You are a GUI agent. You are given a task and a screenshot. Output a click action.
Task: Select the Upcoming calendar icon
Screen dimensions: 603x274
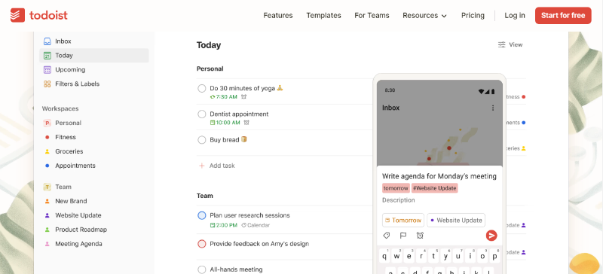point(47,69)
